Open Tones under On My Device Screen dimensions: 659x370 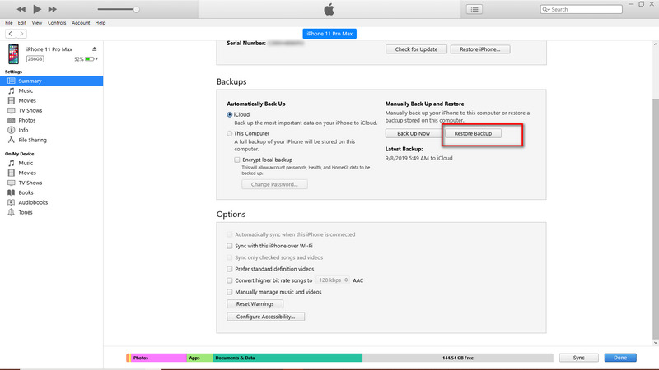click(x=26, y=212)
